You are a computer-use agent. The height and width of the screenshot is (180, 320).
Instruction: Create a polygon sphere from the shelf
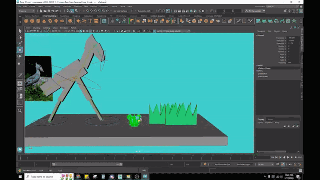26,21
